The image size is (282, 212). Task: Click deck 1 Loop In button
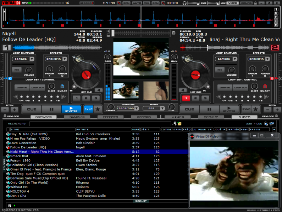22,88
